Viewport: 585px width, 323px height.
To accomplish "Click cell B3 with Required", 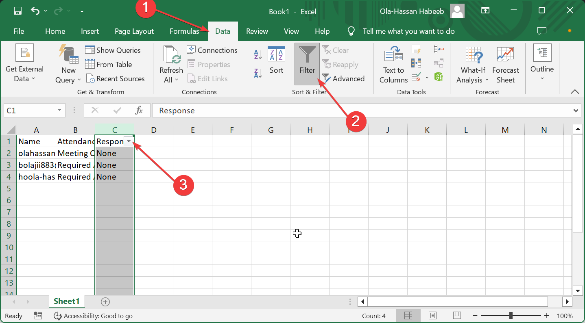I will [75, 165].
